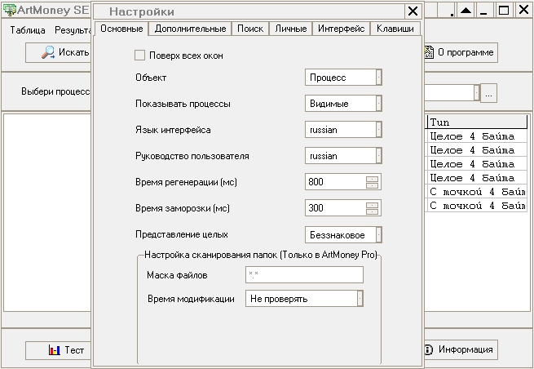Expand Показывать процессы dropdown showing Видимые
Viewport: 534px width, 369px height.
pyautogui.click(x=343, y=104)
